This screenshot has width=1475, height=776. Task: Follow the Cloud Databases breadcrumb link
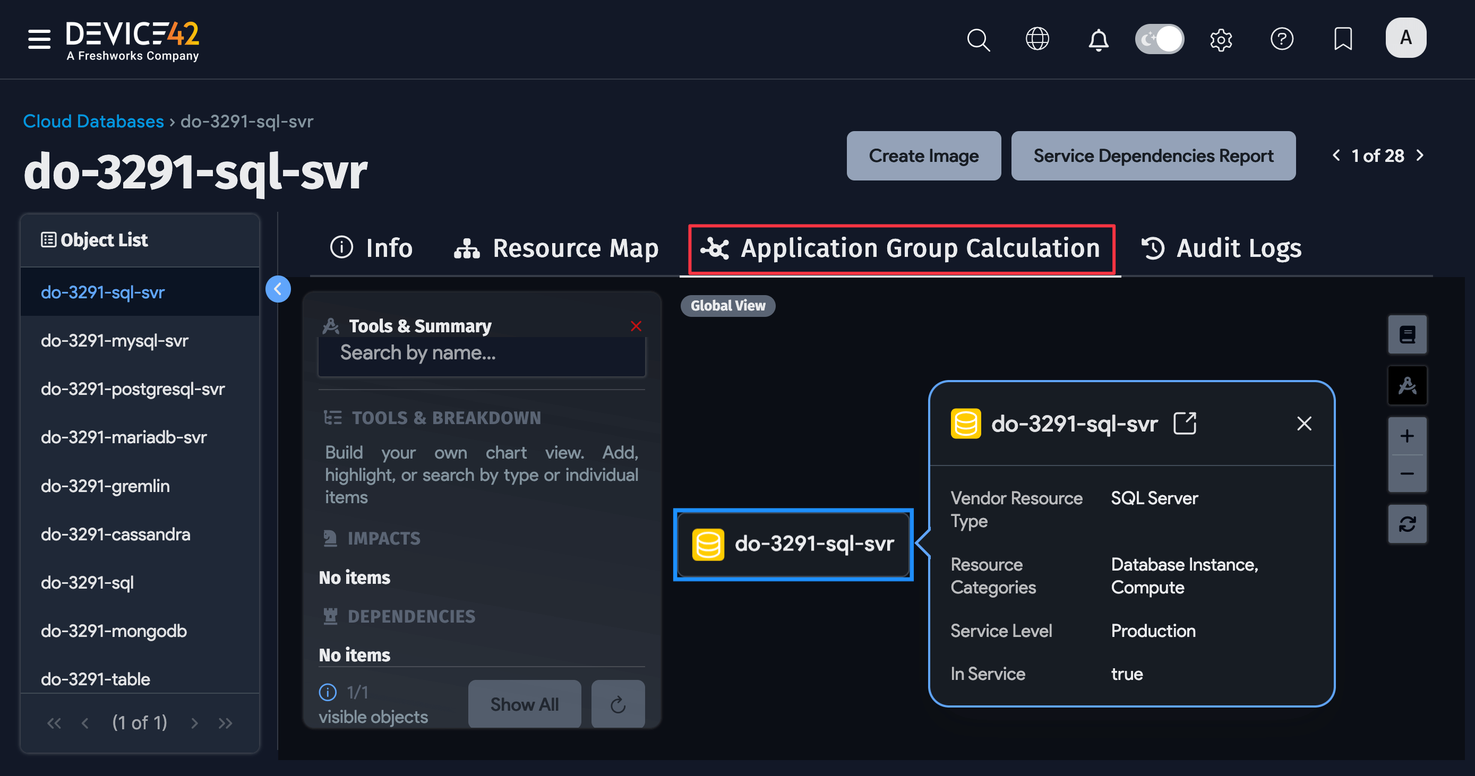[x=93, y=120]
